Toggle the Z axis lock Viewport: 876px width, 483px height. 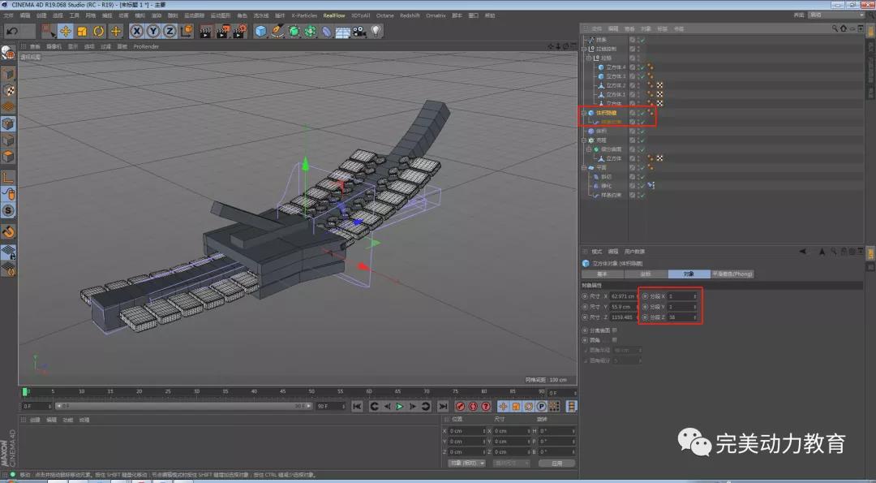tap(170, 32)
